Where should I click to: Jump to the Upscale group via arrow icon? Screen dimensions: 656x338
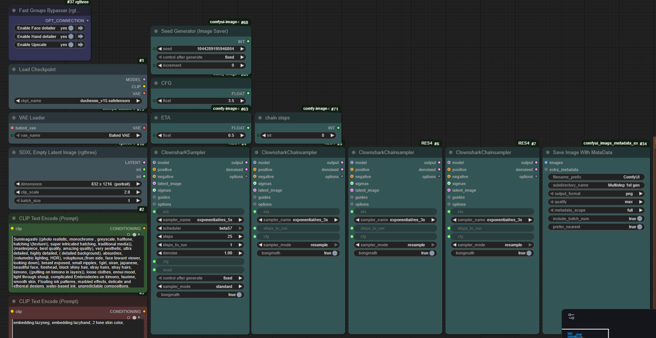point(80,45)
